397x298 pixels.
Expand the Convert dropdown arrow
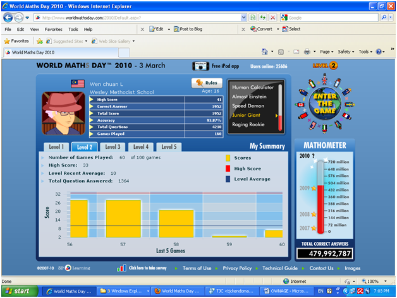278,29
